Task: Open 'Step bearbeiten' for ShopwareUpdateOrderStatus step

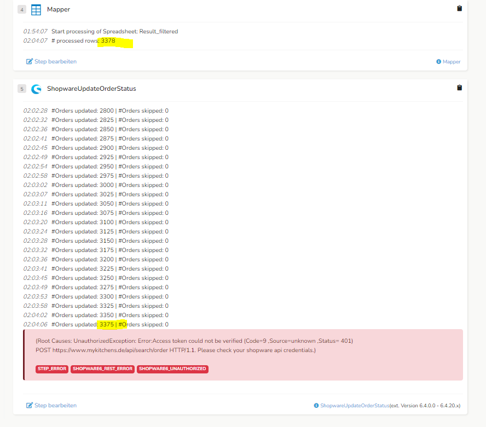Action: tap(51, 405)
